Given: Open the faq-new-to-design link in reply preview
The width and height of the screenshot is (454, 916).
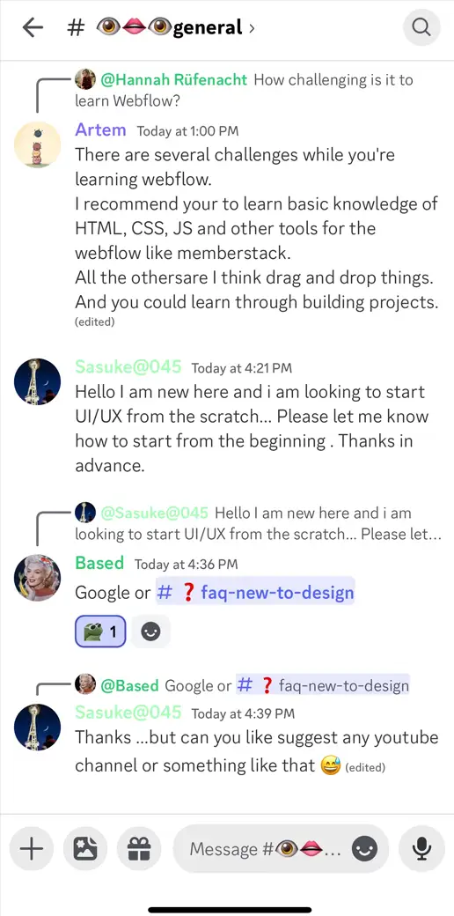Looking at the screenshot, I should [322, 685].
